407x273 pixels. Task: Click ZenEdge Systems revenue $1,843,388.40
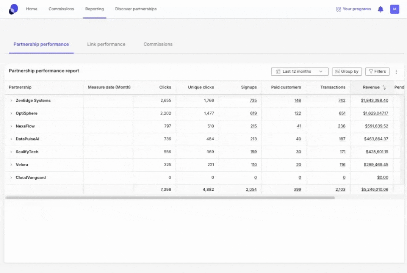pos(374,100)
